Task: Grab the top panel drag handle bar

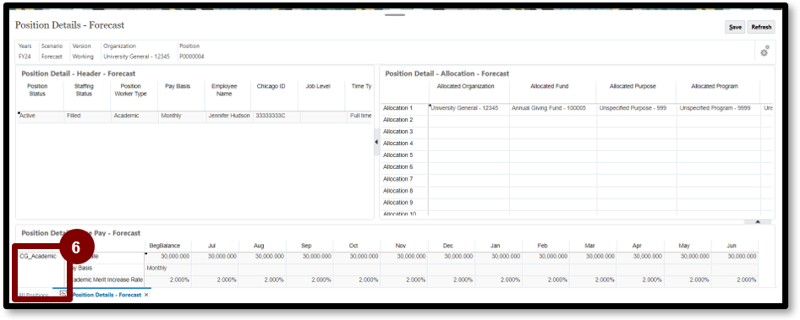Action: tap(395, 15)
